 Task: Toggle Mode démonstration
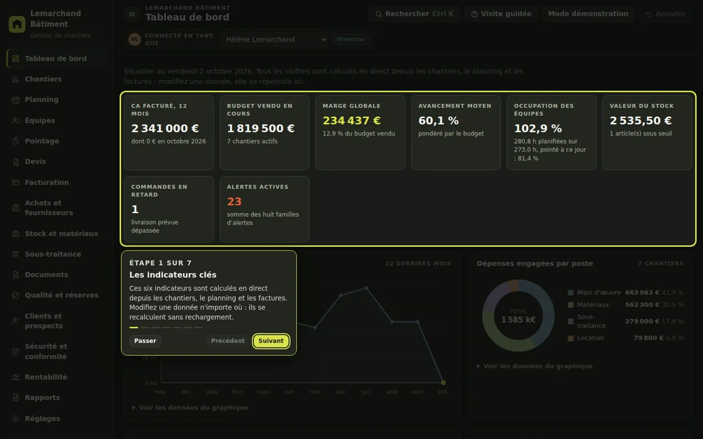588,14
